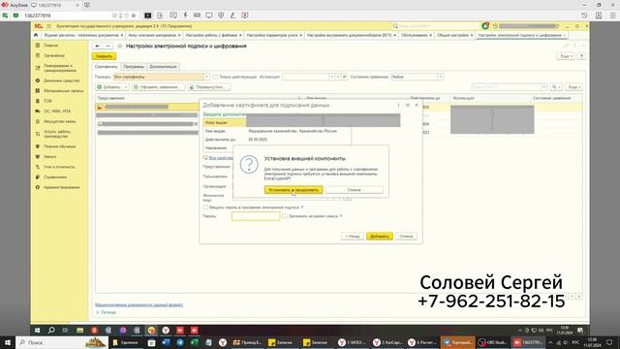Click the back navigation arrow

(x=97, y=47)
